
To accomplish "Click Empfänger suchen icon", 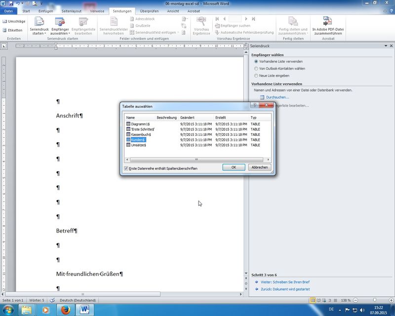I will 217,26.
